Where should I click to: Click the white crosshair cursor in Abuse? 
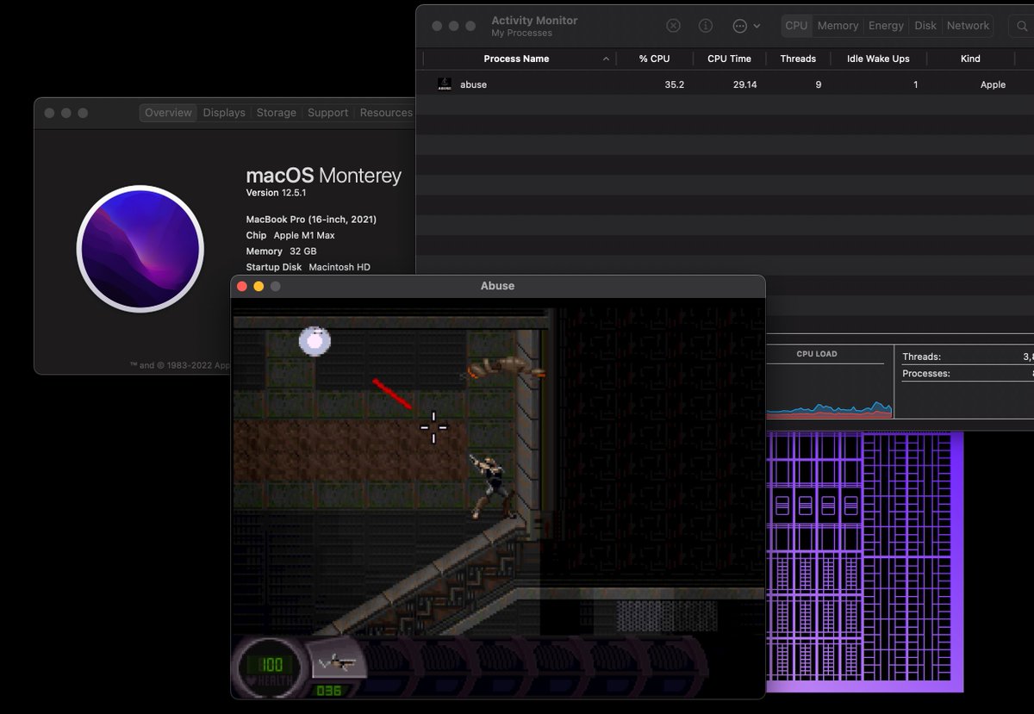[x=433, y=427]
